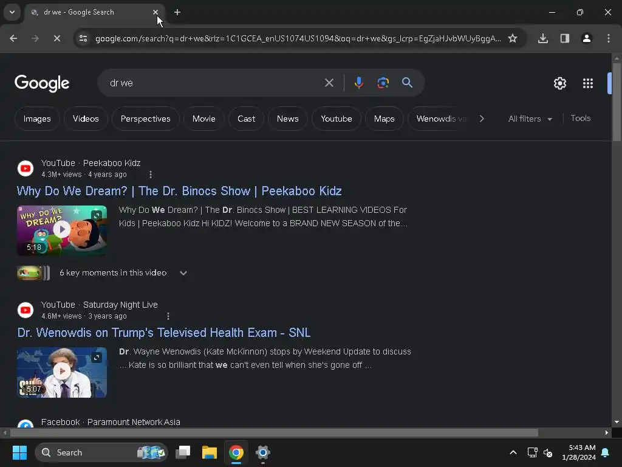The width and height of the screenshot is (622, 467).
Task: Open the network status tray icon
Action: (x=532, y=452)
